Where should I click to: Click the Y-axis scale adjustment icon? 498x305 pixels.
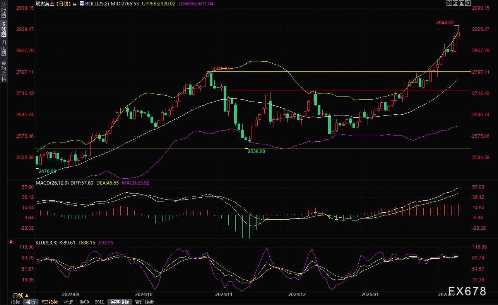[x=455, y=3]
